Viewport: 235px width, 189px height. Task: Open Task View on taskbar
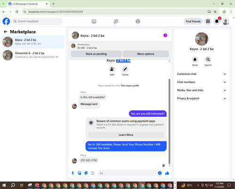(22, 185)
